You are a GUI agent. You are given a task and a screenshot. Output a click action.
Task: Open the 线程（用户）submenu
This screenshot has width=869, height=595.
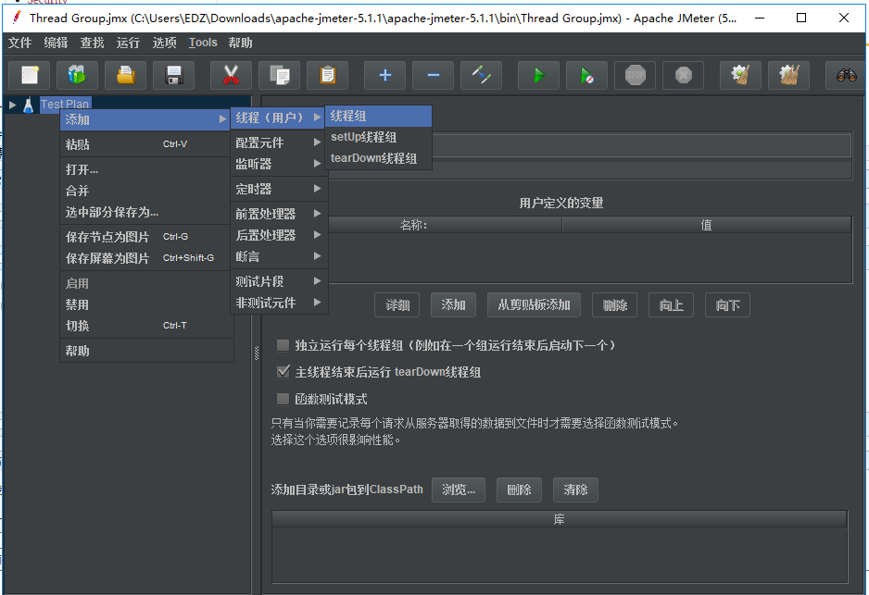tap(278, 118)
